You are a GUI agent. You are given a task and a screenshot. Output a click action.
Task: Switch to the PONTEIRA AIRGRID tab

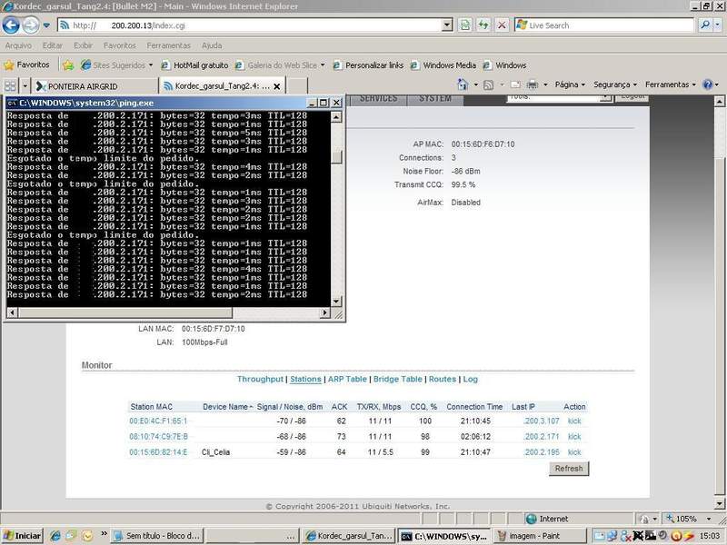coord(95,86)
